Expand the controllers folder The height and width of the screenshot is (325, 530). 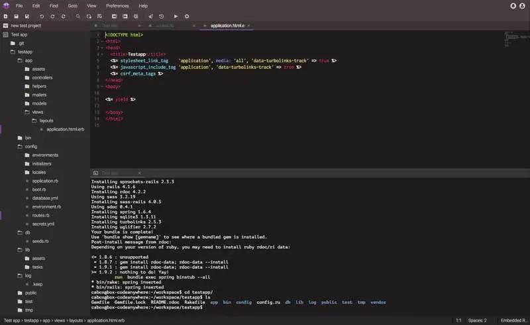[42, 77]
